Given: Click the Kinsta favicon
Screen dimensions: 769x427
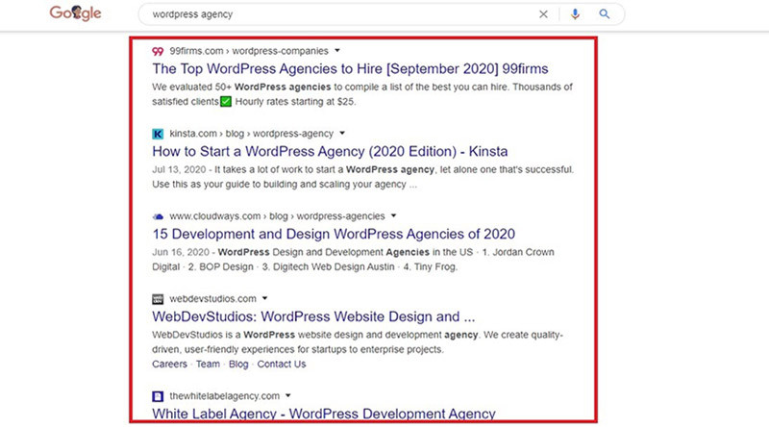Looking at the screenshot, I should coord(158,133).
